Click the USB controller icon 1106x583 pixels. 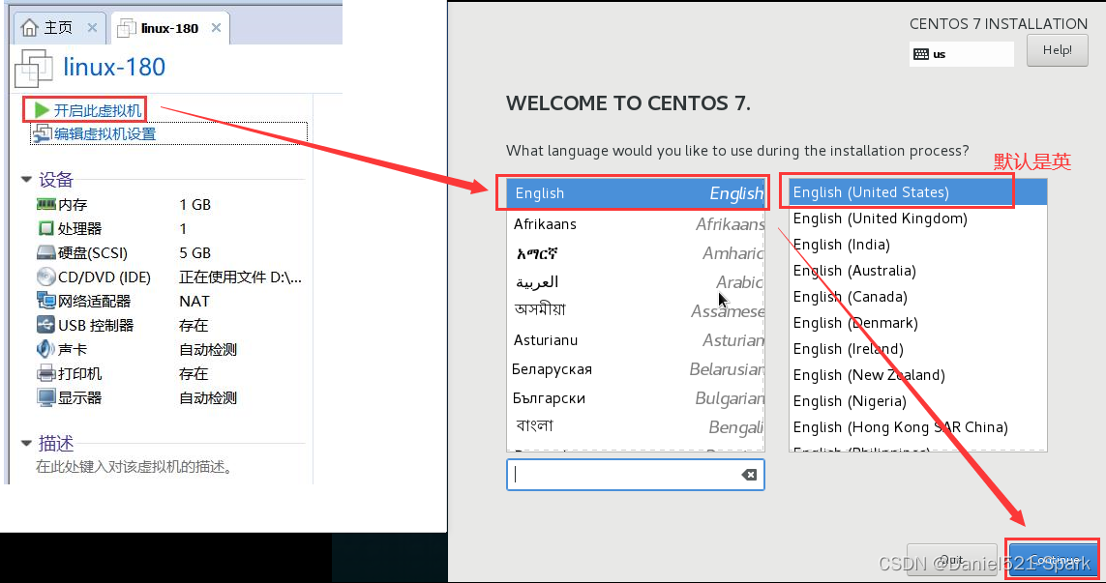(x=45, y=325)
